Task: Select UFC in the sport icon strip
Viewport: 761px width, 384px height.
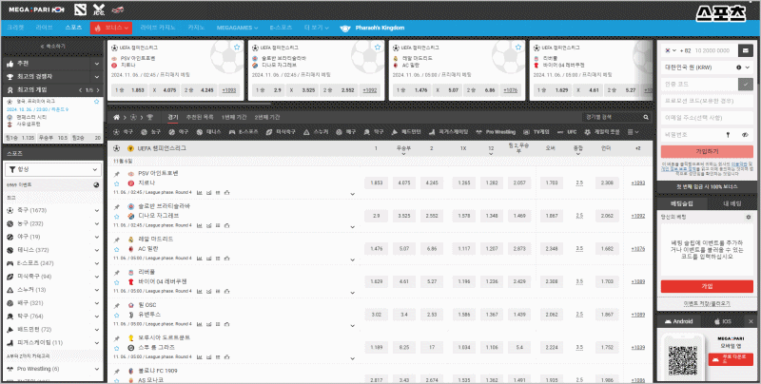Action: pyautogui.click(x=567, y=132)
